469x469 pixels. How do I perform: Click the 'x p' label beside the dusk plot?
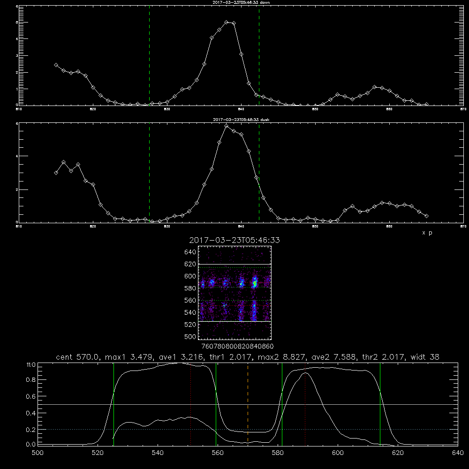point(427,233)
